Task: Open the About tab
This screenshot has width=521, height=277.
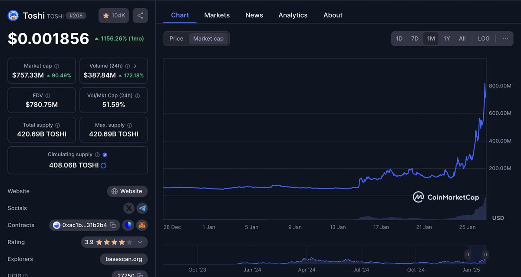Action: [333, 15]
